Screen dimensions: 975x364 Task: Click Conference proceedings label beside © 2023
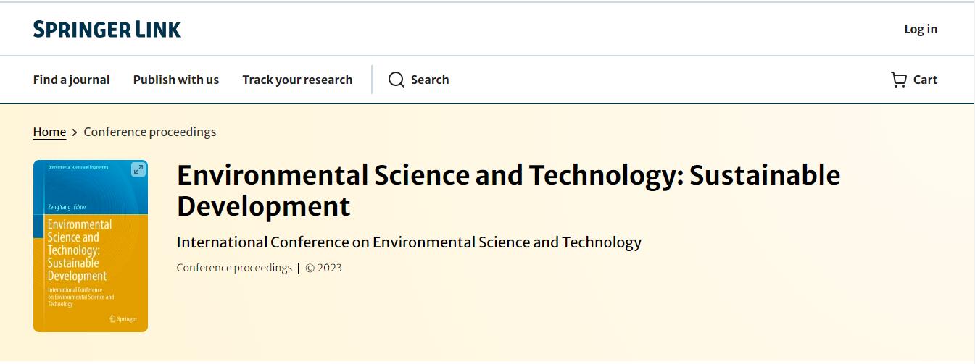(234, 268)
